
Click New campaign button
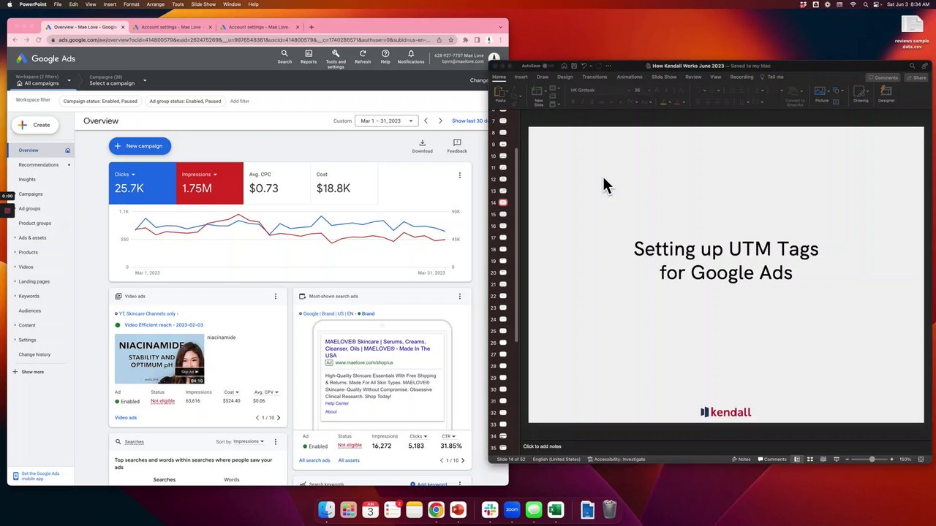(140, 146)
